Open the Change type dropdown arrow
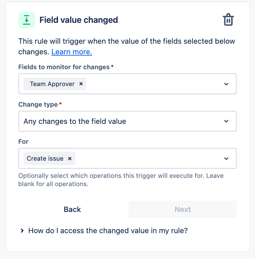The height and width of the screenshot is (259, 255). point(226,121)
